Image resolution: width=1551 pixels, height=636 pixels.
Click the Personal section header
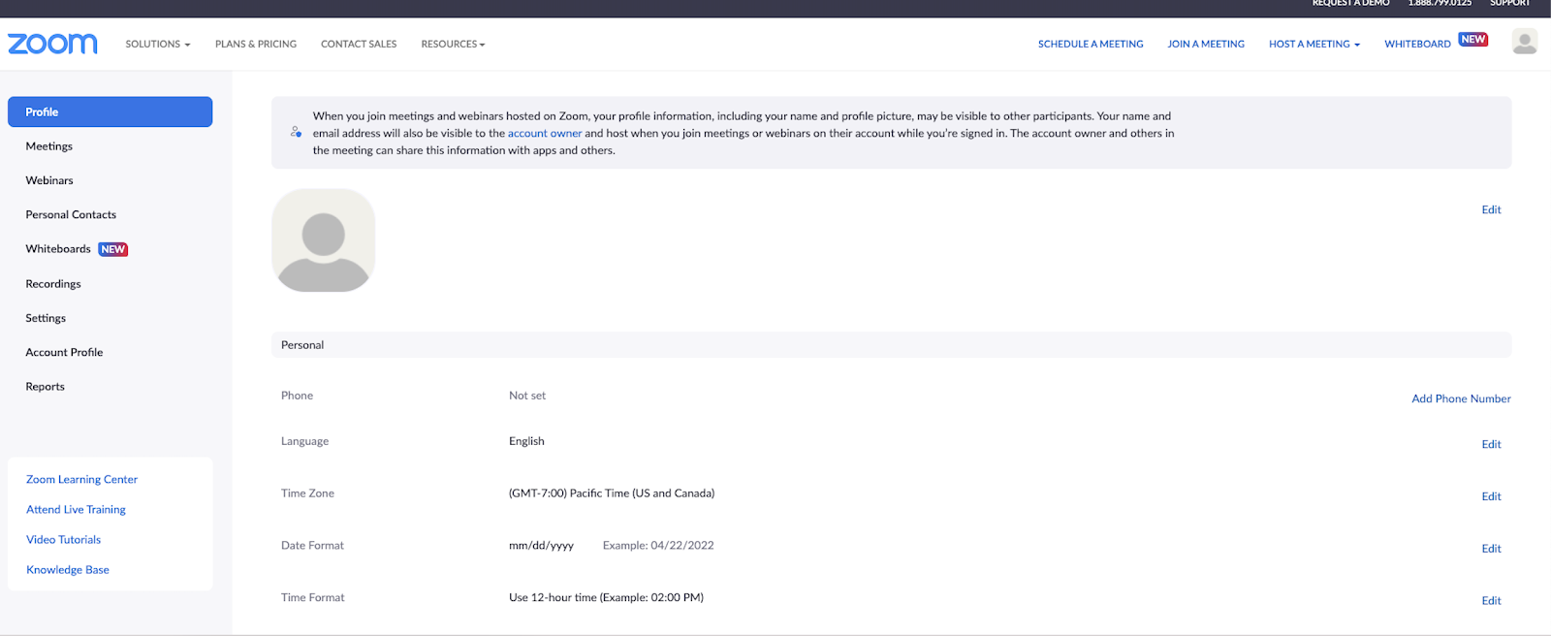pos(891,345)
